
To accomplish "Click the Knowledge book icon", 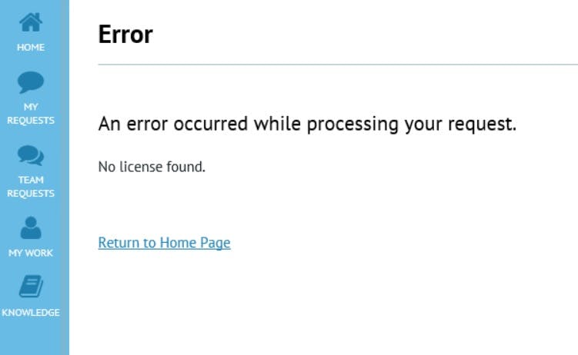I will pyautogui.click(x=31, y=286).
